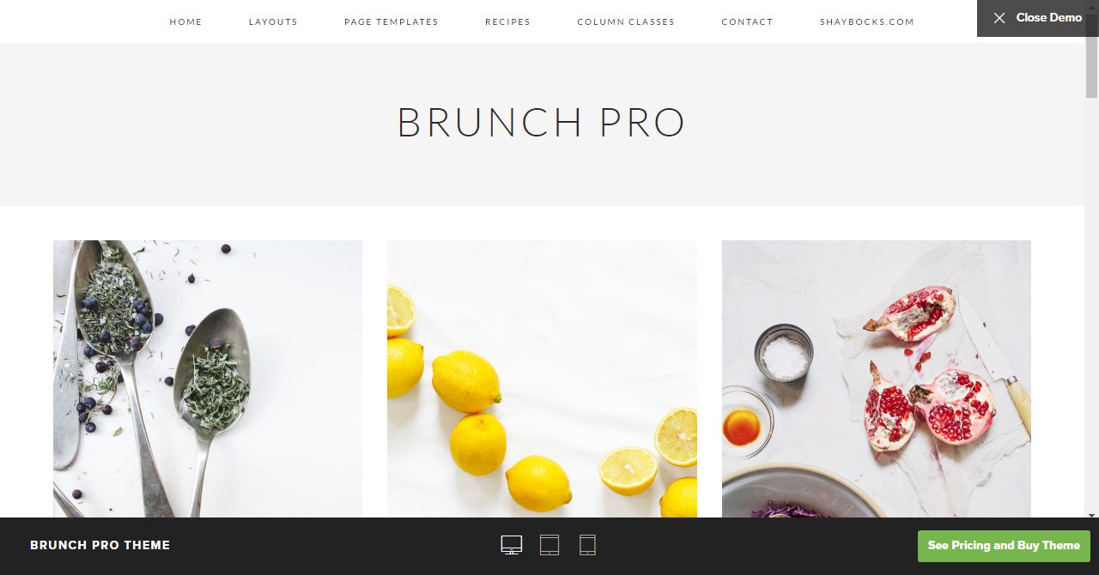Open the Home menu item

[x=185, y=21]
